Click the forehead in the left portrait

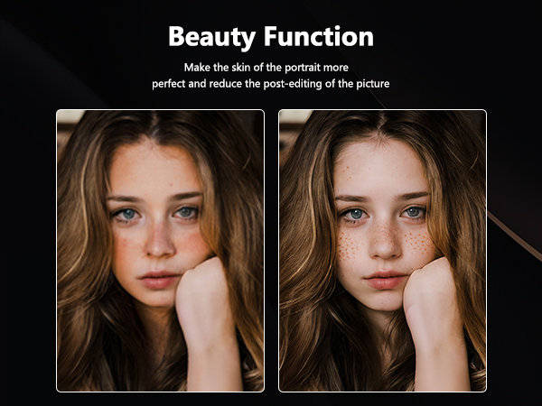pos(155,168)
